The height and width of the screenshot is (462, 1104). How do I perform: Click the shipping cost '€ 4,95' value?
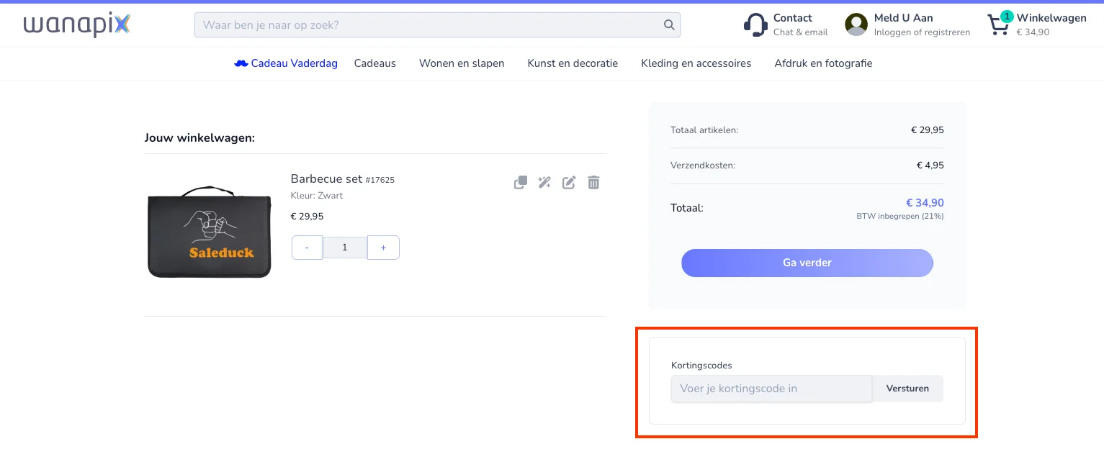tap(930, 166)
